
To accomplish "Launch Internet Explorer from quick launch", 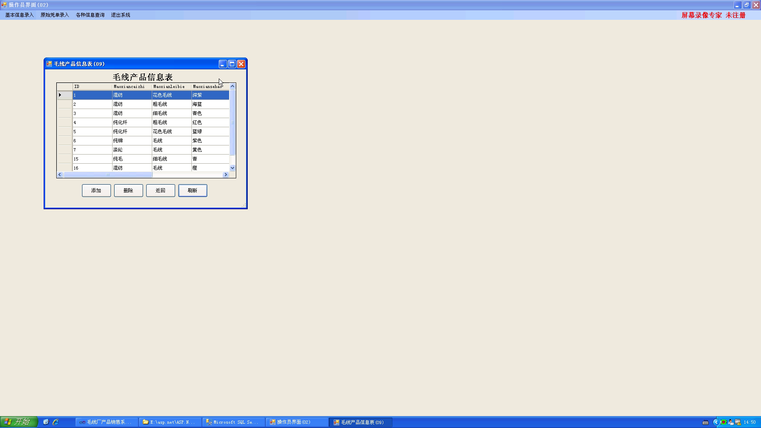I will [x=55, y=422].
